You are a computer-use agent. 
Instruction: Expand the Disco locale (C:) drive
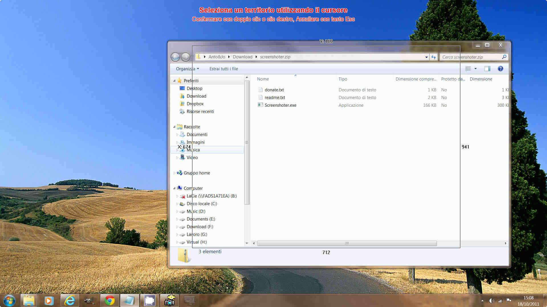(177, 204)
